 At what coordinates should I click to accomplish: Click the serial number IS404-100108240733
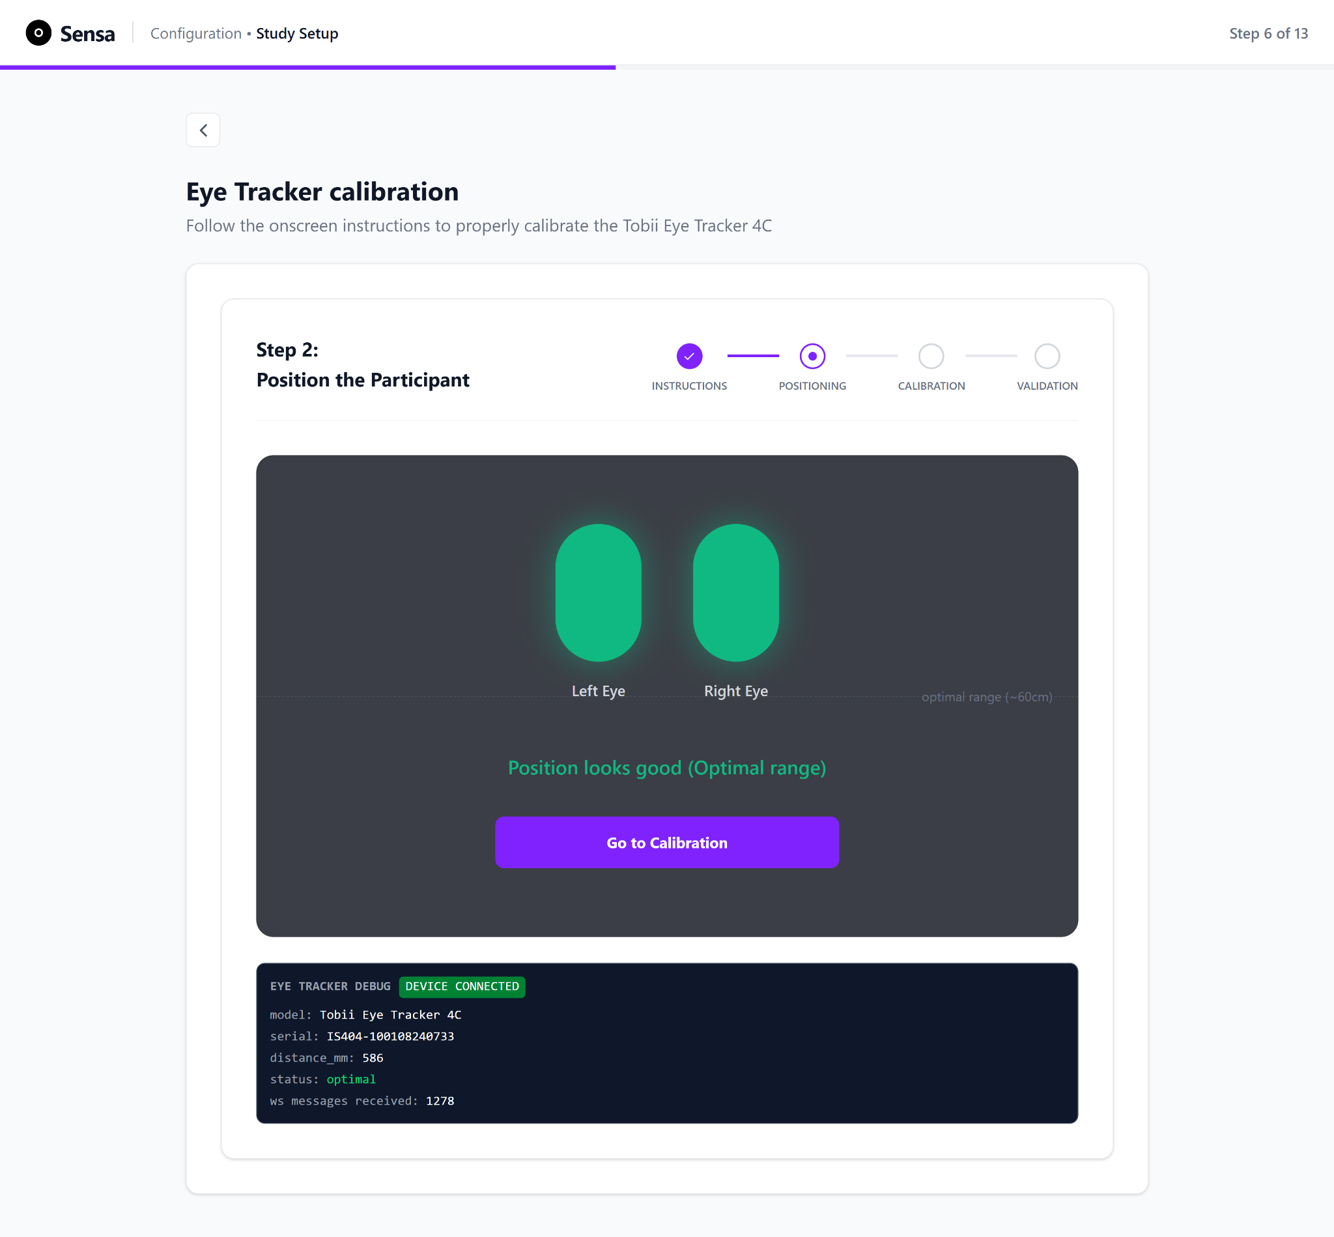pyautogui.click(x=391, y=1036)
